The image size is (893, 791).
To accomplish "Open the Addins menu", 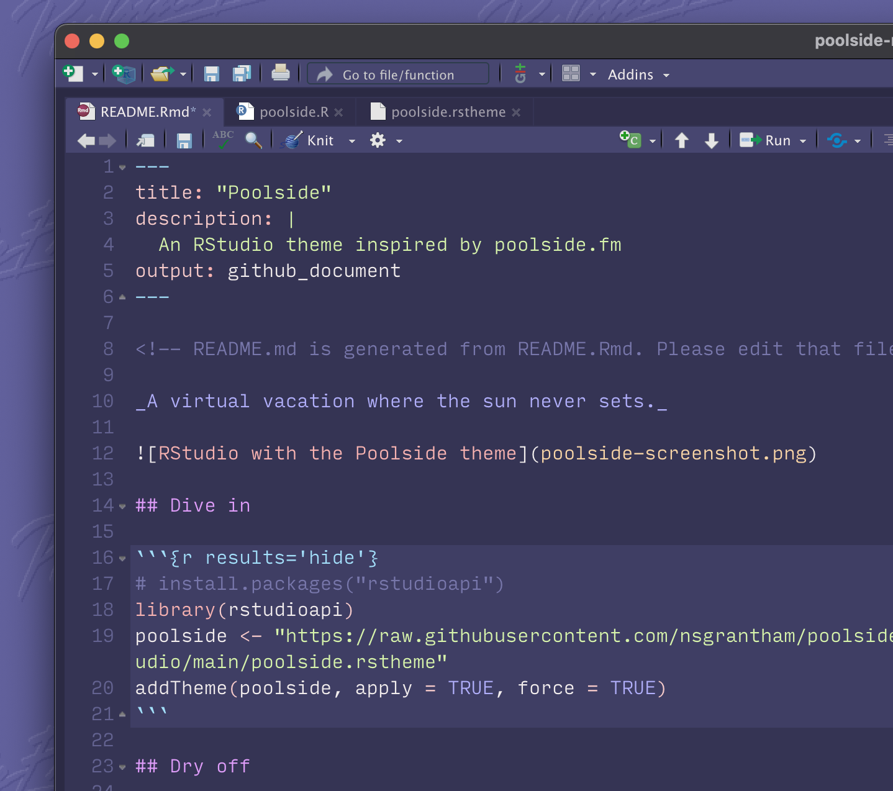I will tap(639, 75).
